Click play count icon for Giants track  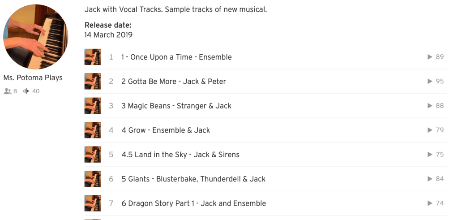click(x=430, y=179)
